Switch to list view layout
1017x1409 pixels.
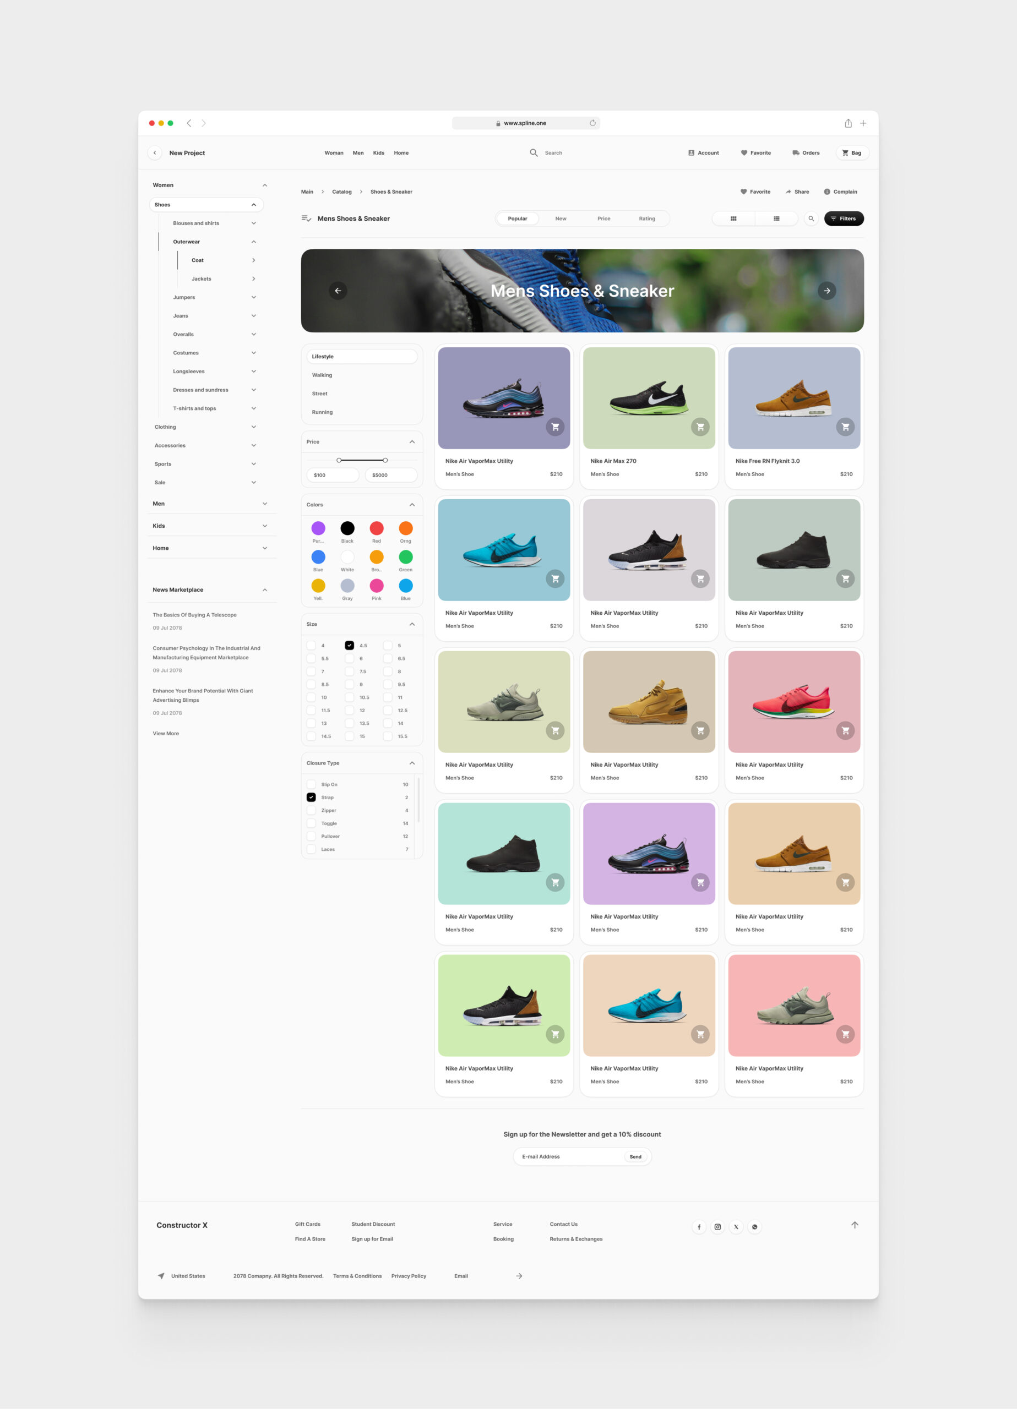pos(776,219)
